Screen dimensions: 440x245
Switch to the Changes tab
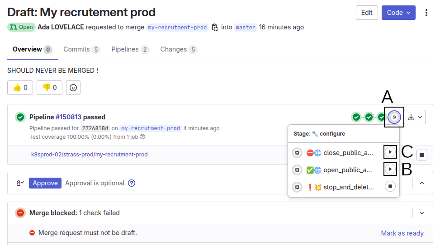[178, 49]
